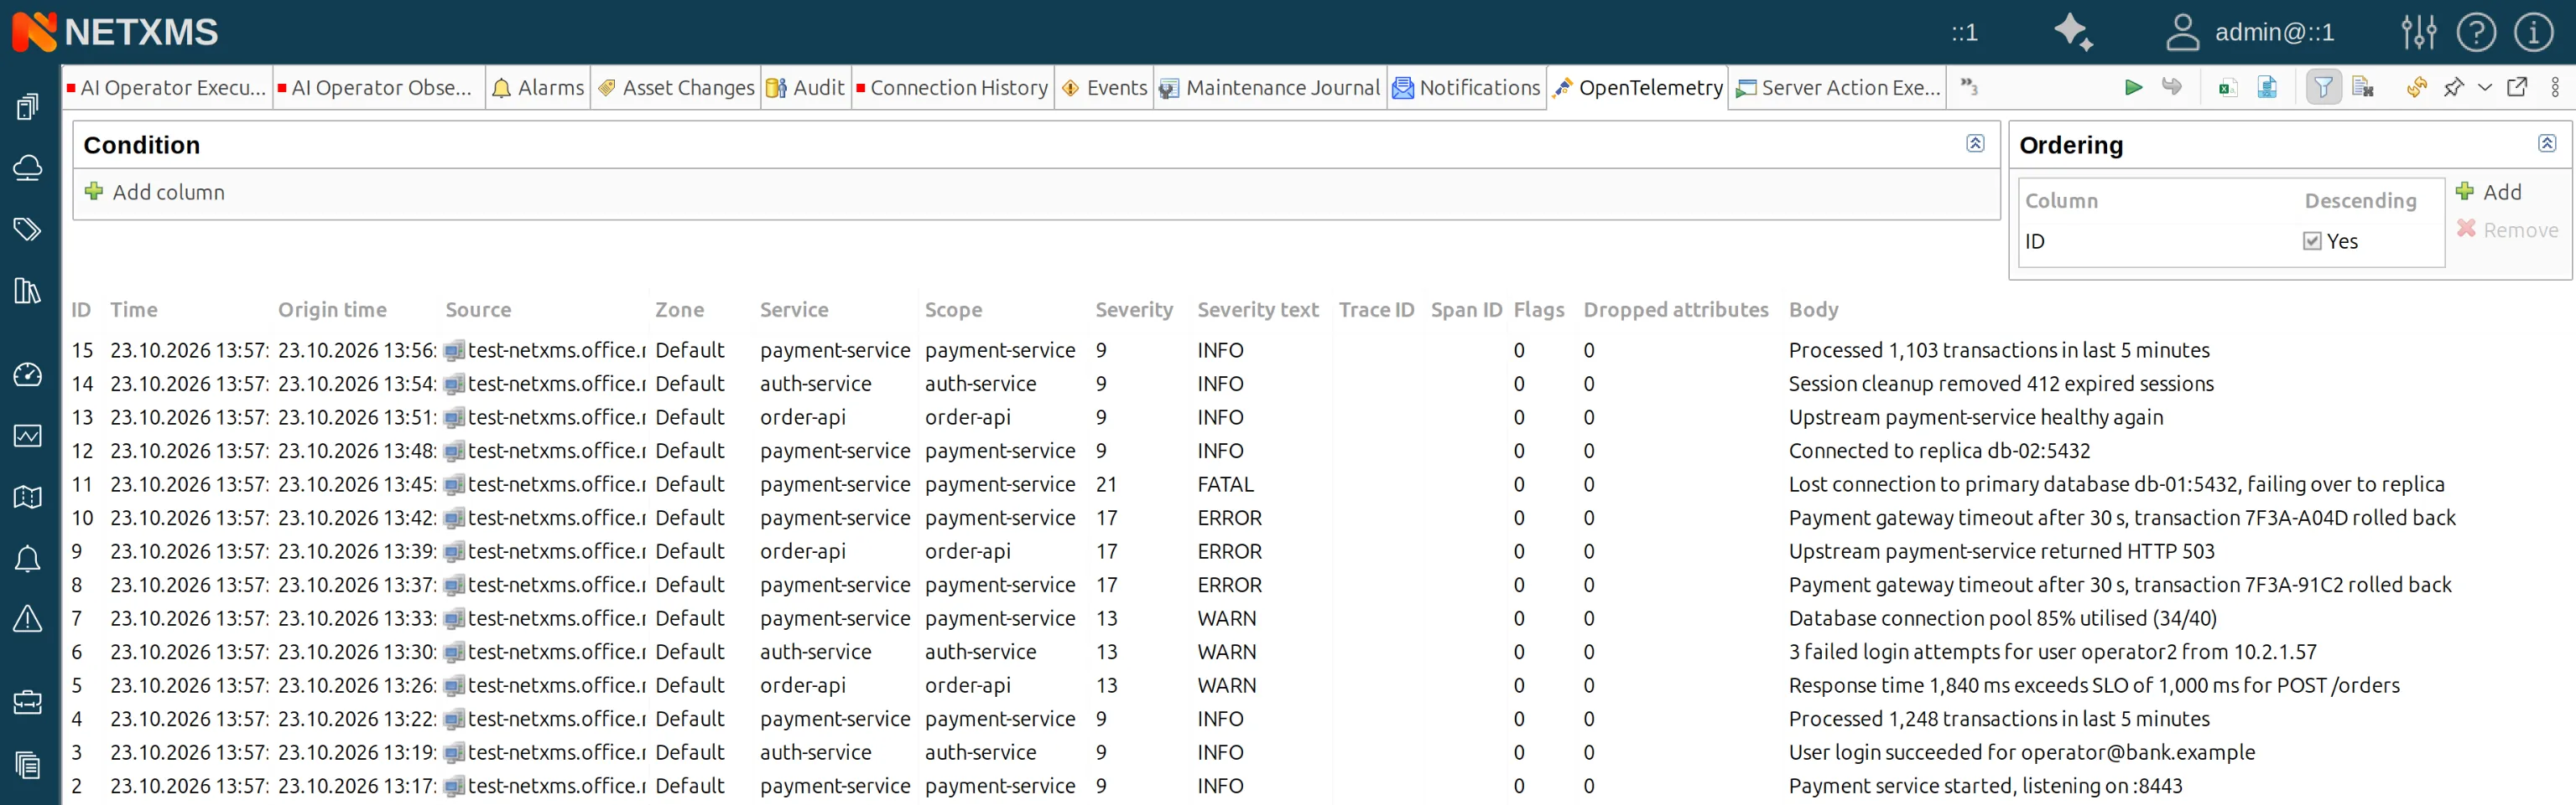
Task: Click the green Execute query play icon
Action: click(x=2132, y=88)
